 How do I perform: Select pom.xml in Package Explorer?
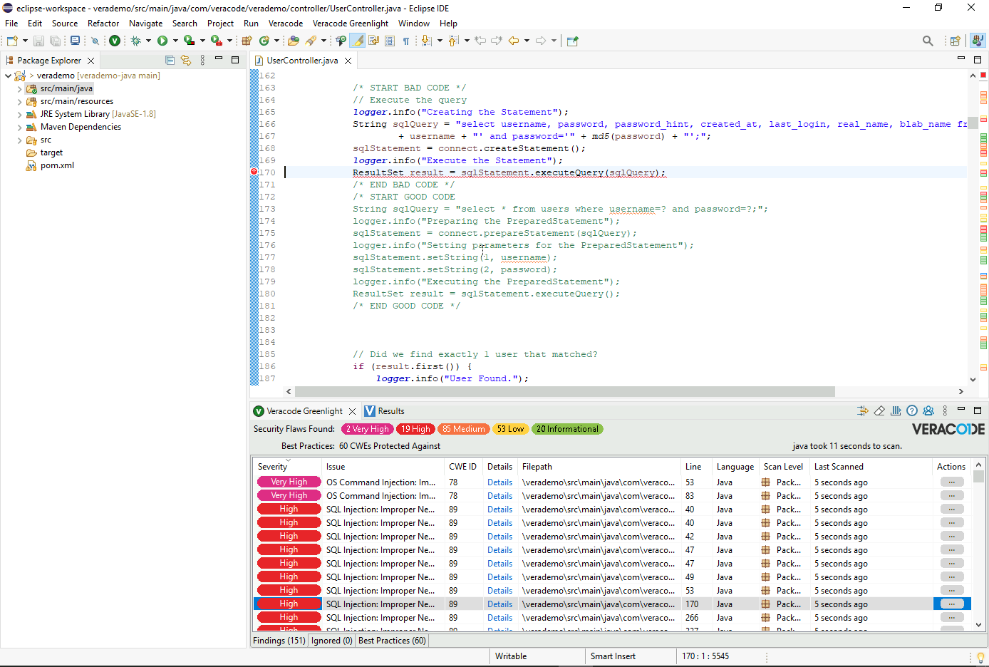click(x=57, y=165)
